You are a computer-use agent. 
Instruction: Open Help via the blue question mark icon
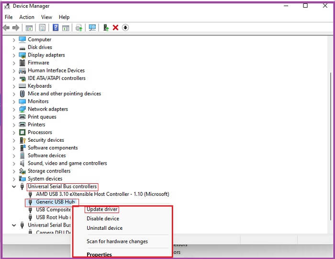click(x=56, y=28)
